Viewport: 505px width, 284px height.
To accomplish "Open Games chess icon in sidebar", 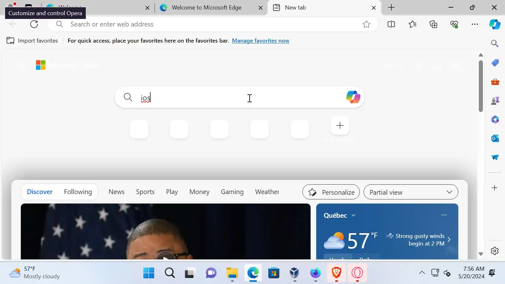I will pyautogui.click(x=495, y=101).
